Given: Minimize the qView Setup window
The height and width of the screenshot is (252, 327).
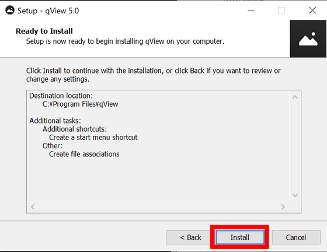Looking at the screenshot, I should [x=251, y=10].
